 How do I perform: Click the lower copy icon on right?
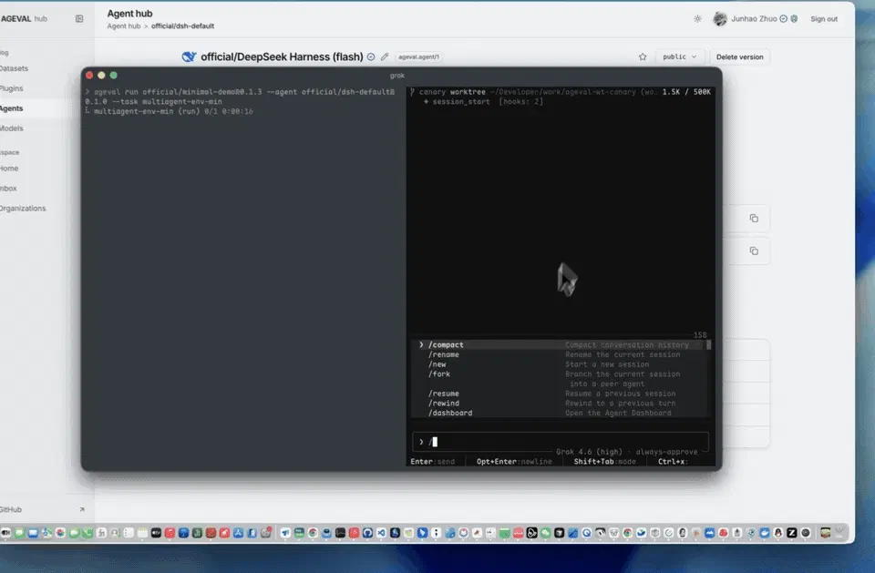(754, 251)
